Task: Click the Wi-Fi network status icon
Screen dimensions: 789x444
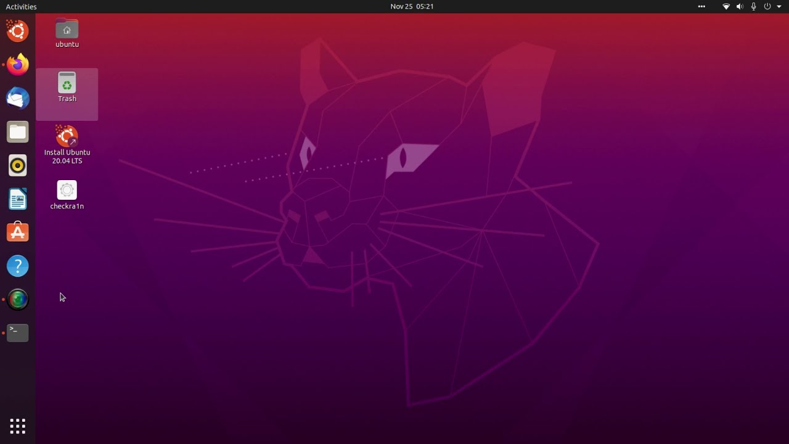Action: coord(726,6)
